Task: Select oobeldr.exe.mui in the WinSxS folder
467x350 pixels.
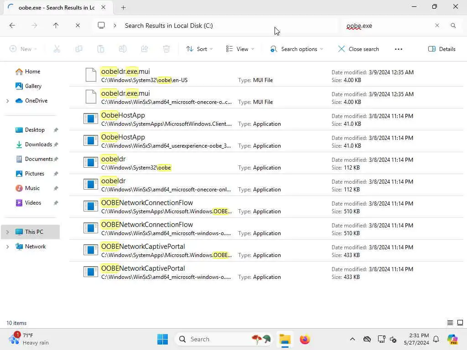Action: [x=266, y=98]
